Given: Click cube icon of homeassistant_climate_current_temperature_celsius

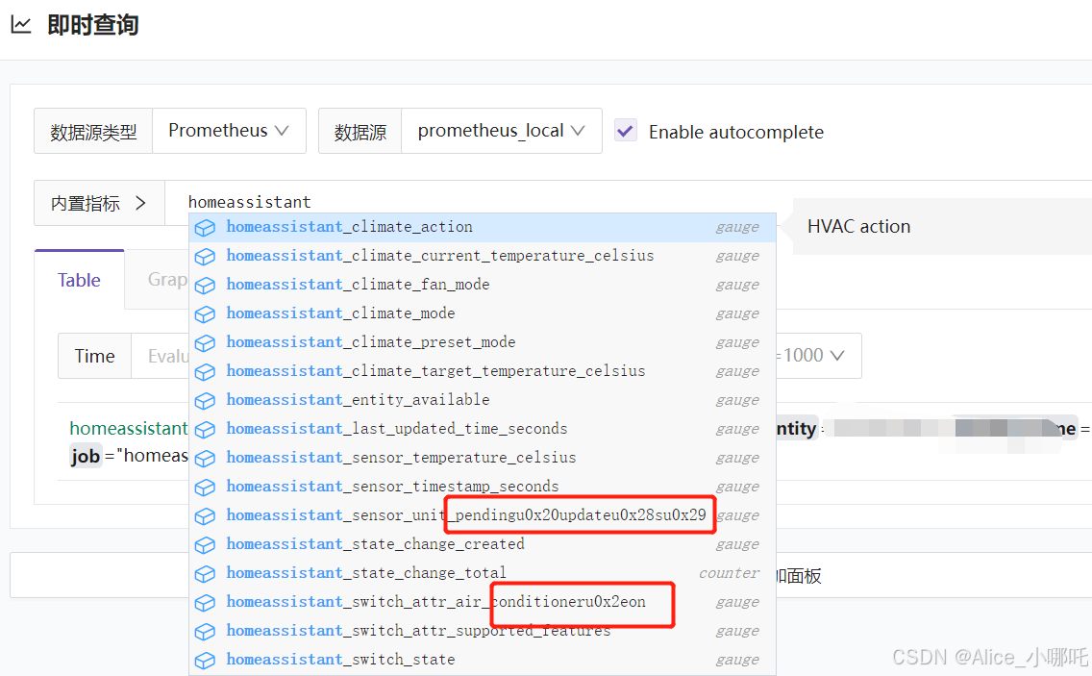Looking at the screenshot, I should coord(205,257).
